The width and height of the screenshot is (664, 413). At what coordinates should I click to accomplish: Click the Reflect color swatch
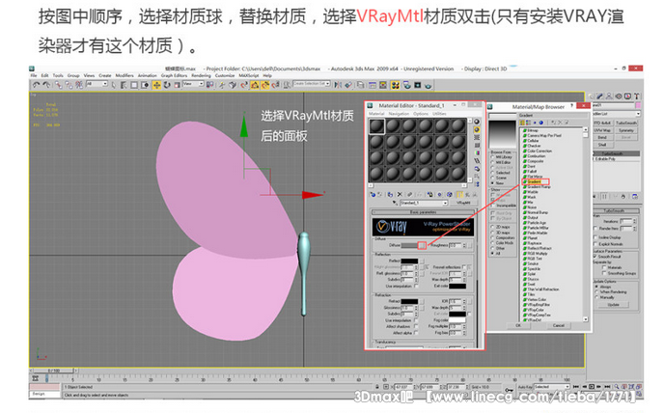[x=409, y=261]
